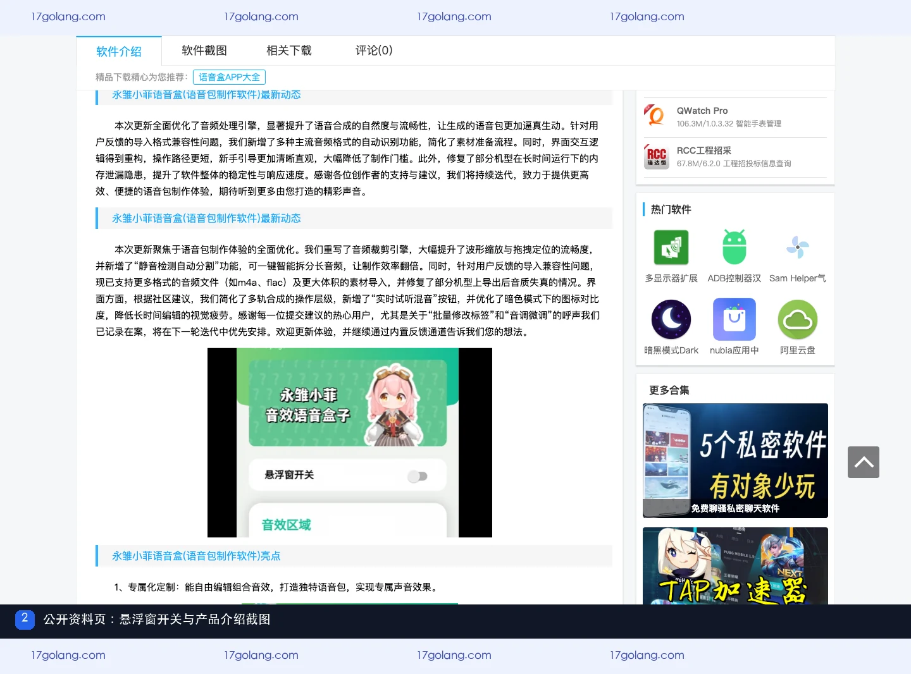Open the 相关下载 tab

289,51
